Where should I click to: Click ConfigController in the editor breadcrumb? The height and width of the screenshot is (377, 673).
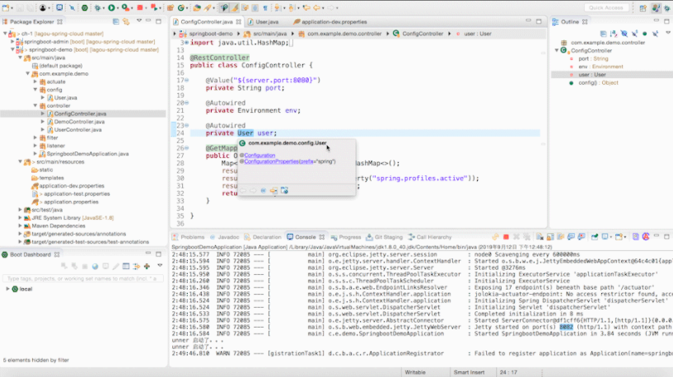pos(423,34)
